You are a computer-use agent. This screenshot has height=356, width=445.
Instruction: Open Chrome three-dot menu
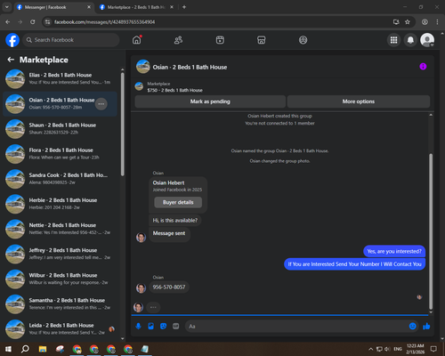[437, 22]
